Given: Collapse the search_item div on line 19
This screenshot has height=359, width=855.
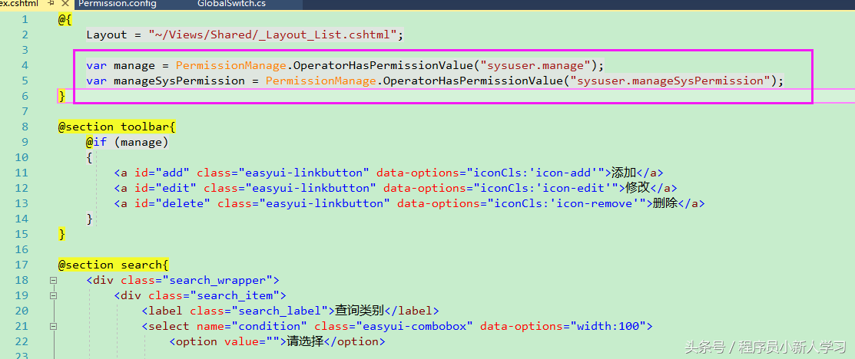Looking at the screenshot, I should (x=53, y=296).
